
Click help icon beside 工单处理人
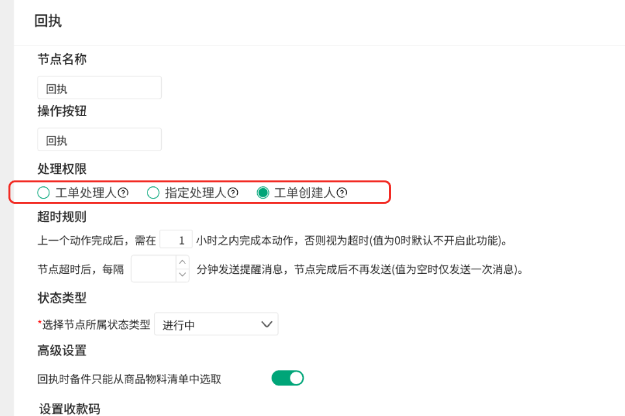click(x=123, y=193)
